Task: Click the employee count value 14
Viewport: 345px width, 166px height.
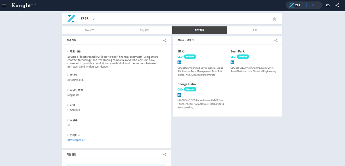Action: pos(69,125)
